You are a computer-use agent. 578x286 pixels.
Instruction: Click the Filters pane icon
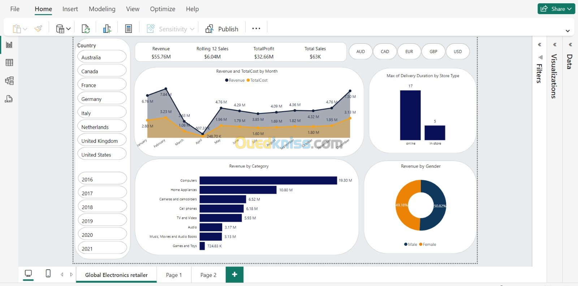click(540, 57)
